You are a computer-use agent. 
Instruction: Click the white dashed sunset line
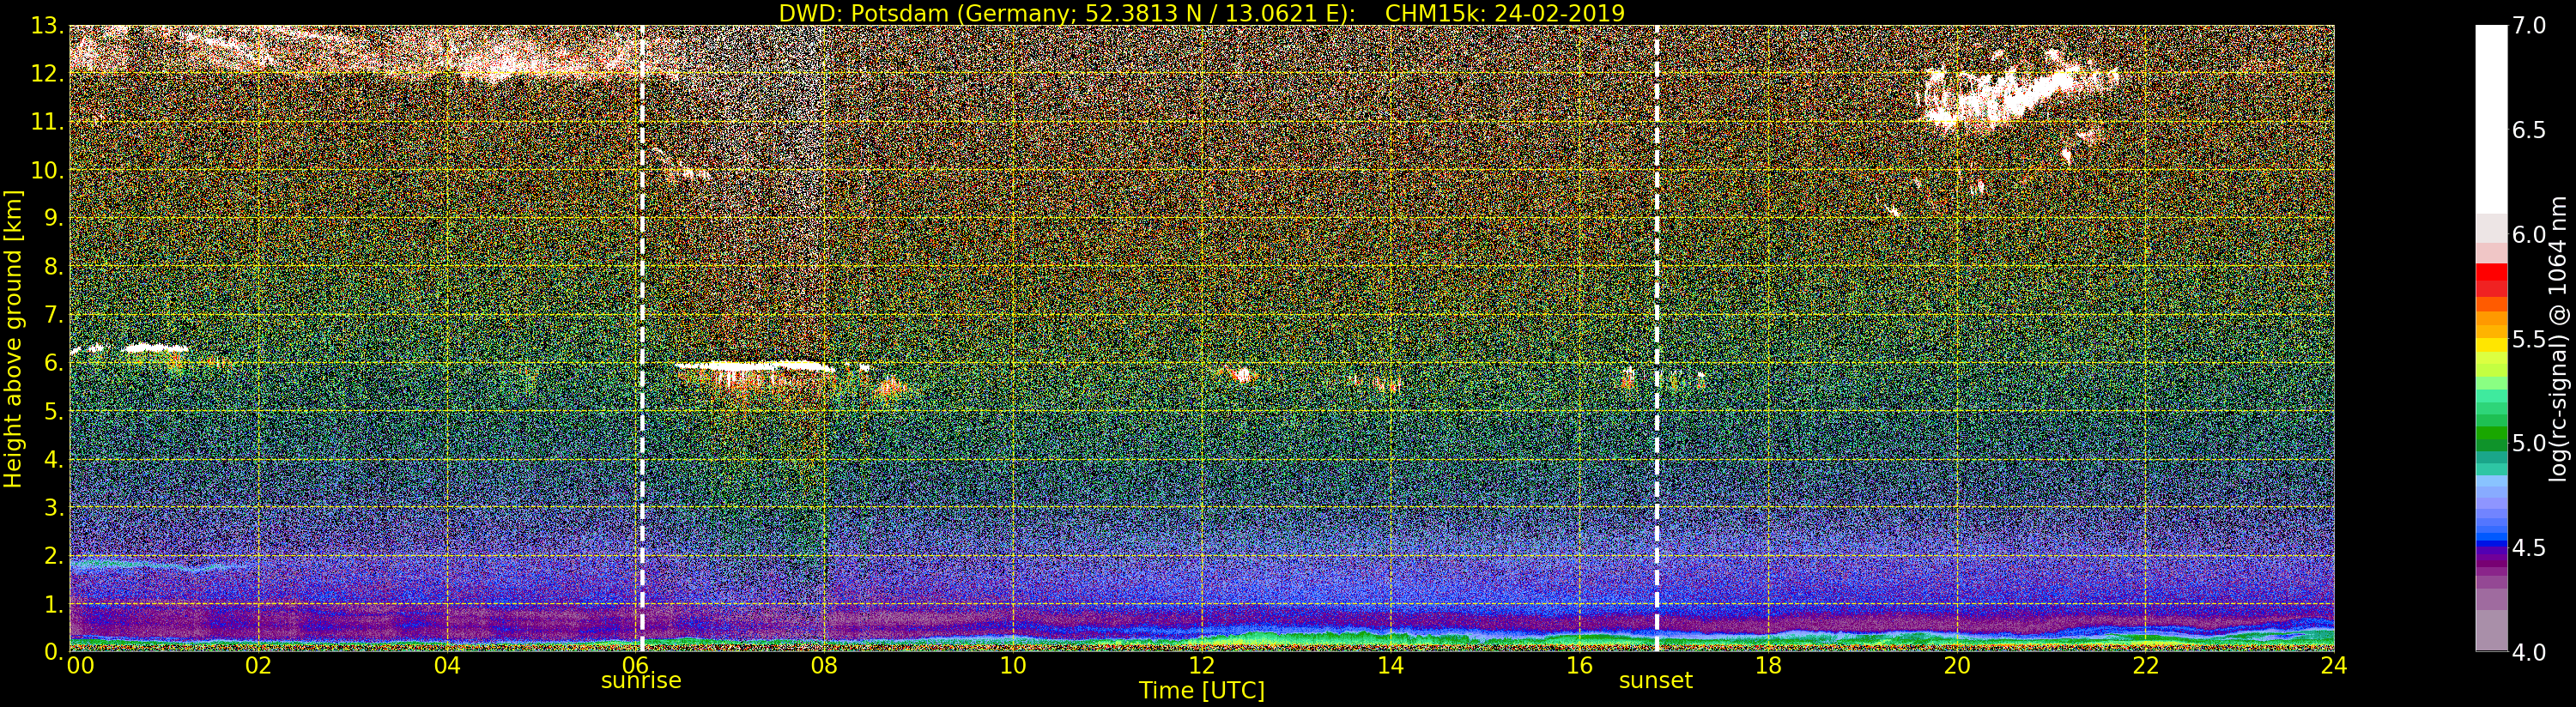point(1657,338)
